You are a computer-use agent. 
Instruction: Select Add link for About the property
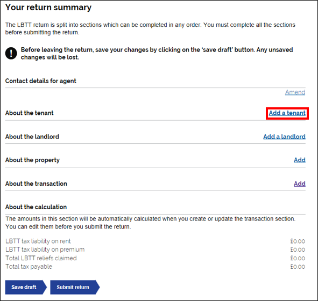click(x=300, y=160)
